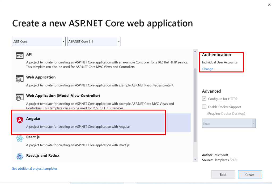Enable Docker Support checkbox
The width and height of the screenshot is (272, 184).
204,107
